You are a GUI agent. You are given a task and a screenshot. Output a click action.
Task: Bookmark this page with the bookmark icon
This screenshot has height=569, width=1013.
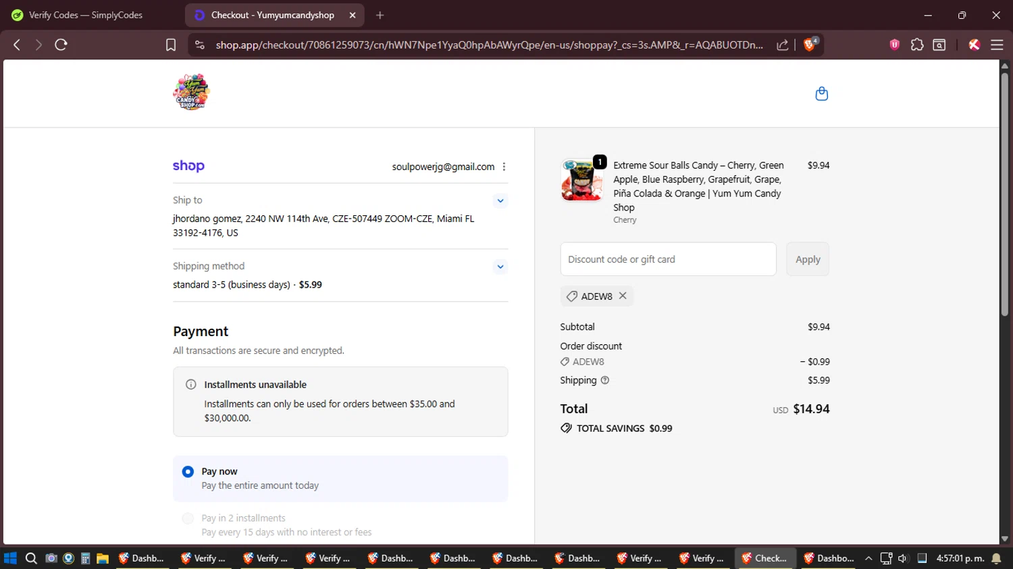171,45
